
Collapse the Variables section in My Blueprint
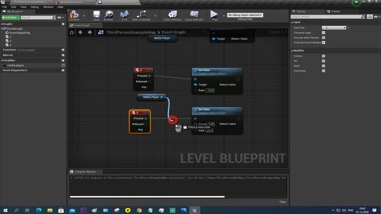2,61
